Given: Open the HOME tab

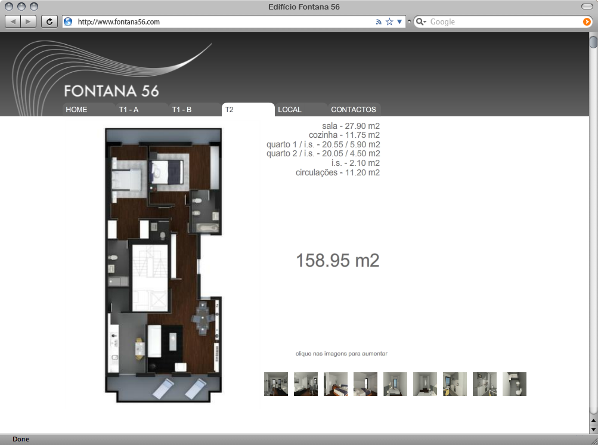Looking at the screenshot, I should pyautogui.click(x=88, y=110).
